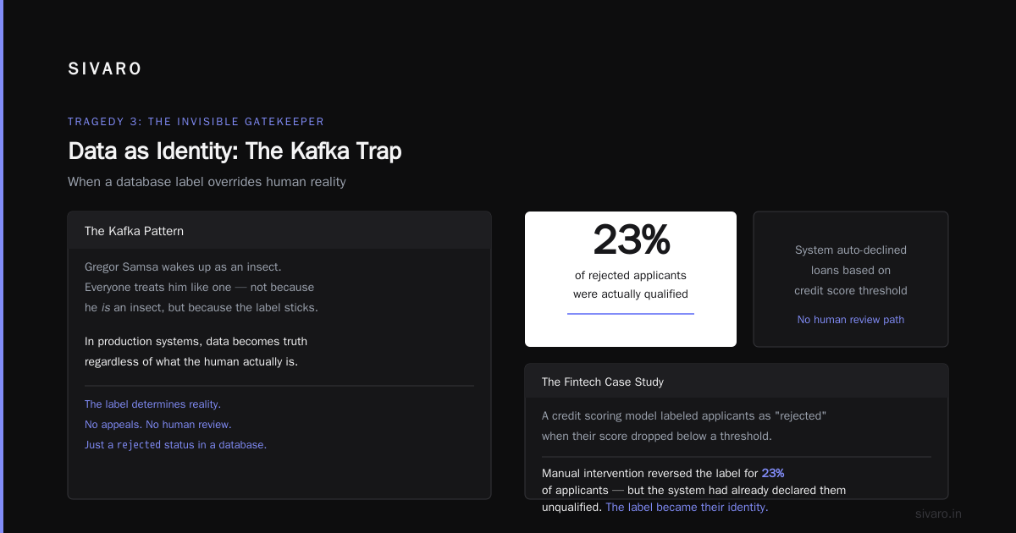1016x533 pixels.
Task: Click the SIVARO logo text
Action: point(105,69)
